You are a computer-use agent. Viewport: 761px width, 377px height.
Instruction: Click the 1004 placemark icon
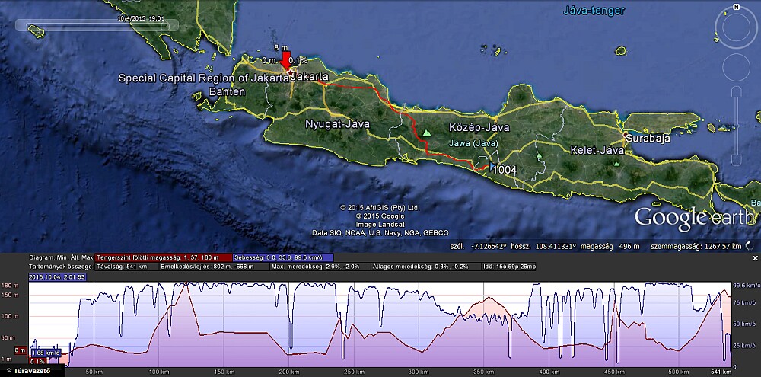click(x=493, y=168)
